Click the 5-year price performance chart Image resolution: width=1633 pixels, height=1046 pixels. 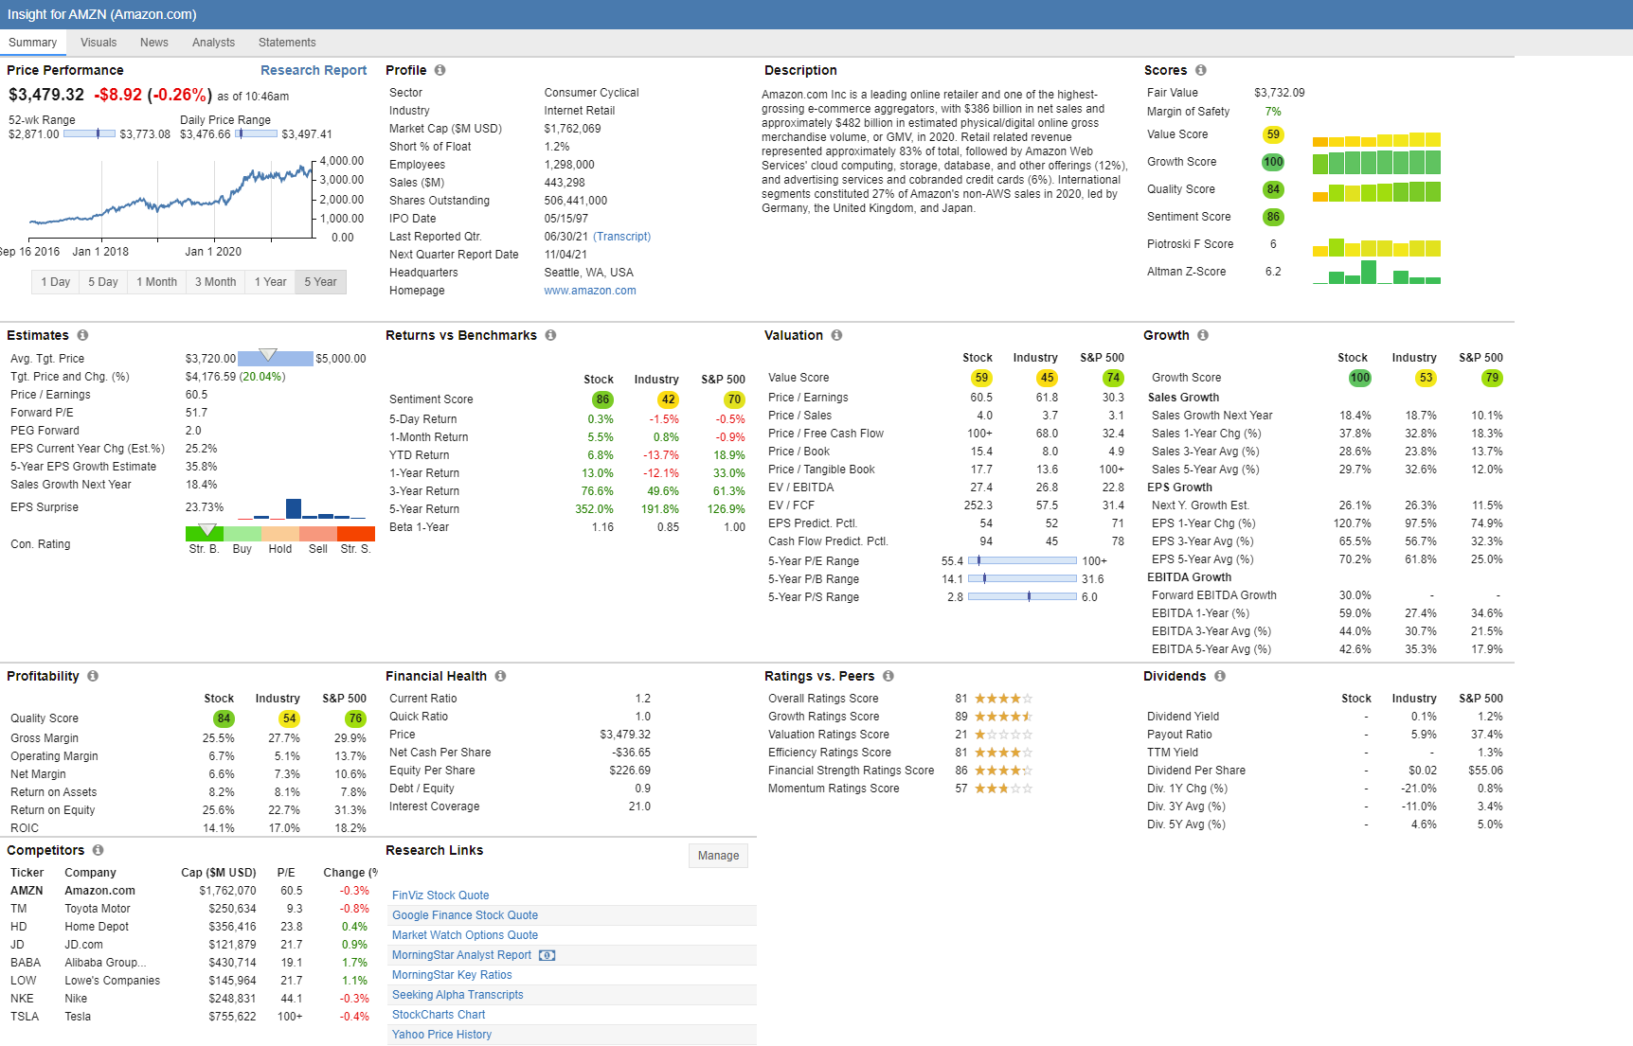(170, 199)
